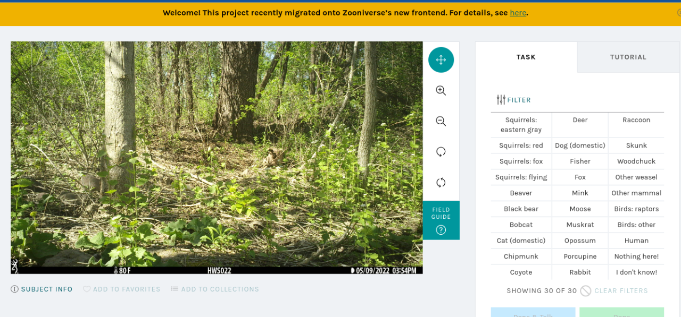Follow the 'here' link in banner
The width and height of the screenshot is (681, 317).
coord(518,13)
